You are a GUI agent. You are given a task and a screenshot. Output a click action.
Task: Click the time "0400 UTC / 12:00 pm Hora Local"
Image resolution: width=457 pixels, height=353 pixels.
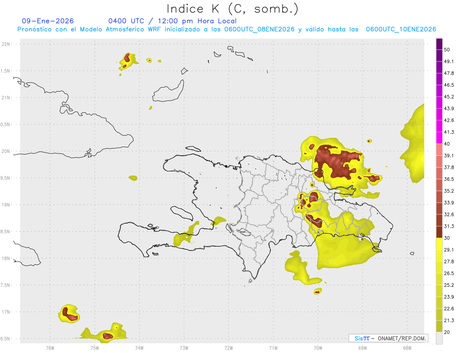173,21
